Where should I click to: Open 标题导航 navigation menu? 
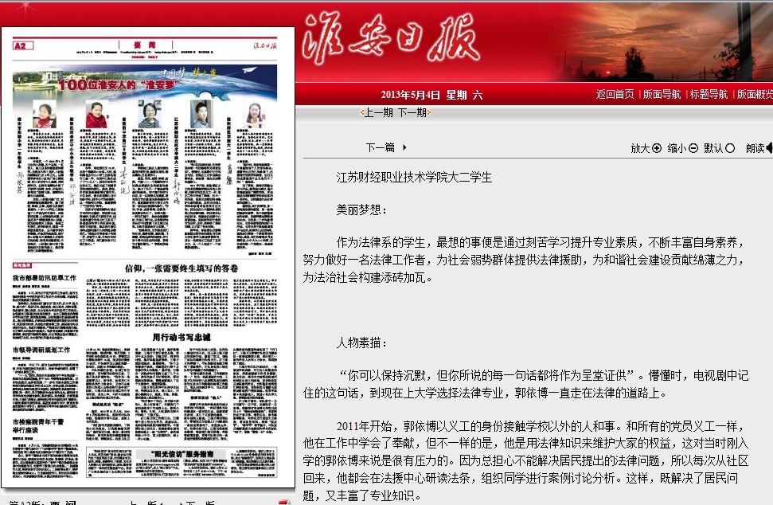coord(709,94)
